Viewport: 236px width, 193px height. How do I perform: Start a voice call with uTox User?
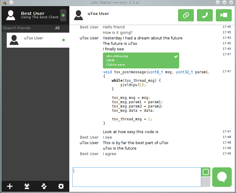[205, 15]
